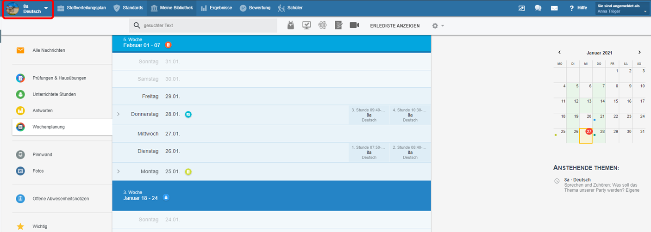Image resolution: width=651 pixels, height=232 pixels.
Task: Select Wochenplanung in sidebar
Action: point(62,127)
